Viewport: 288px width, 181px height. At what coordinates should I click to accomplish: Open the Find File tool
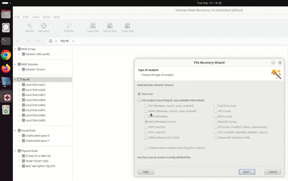click(69, 28)
